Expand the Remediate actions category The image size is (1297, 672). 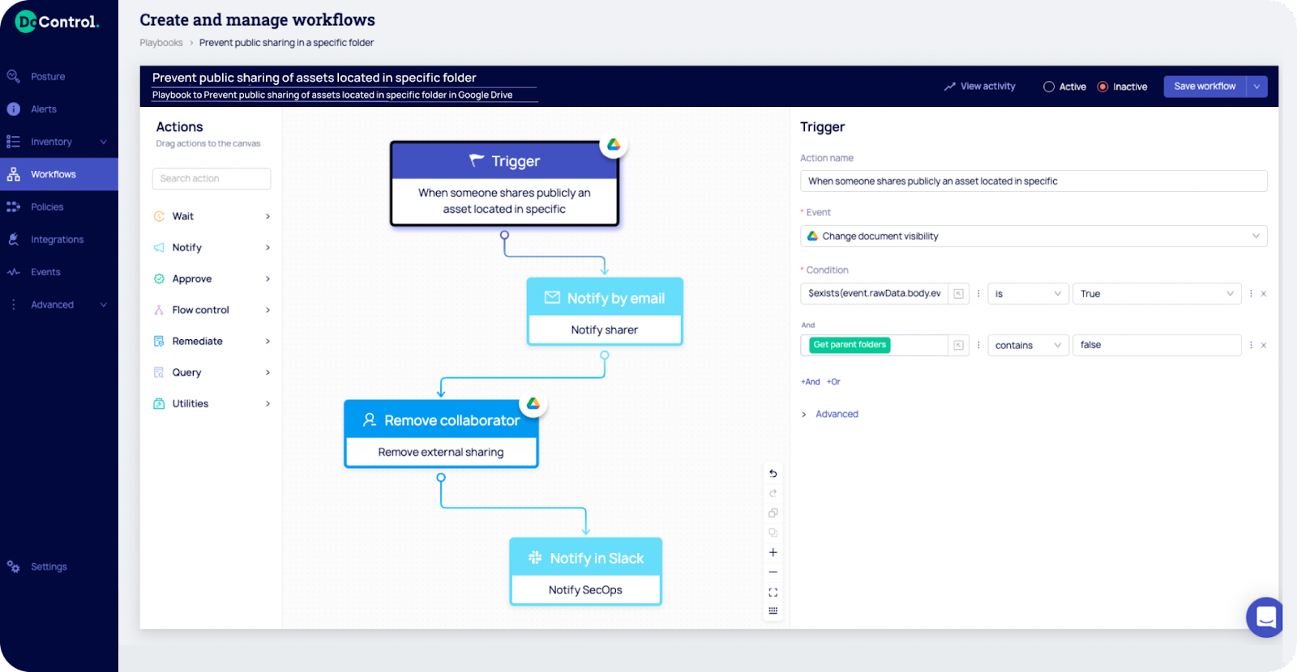click(x=212, y=342)
